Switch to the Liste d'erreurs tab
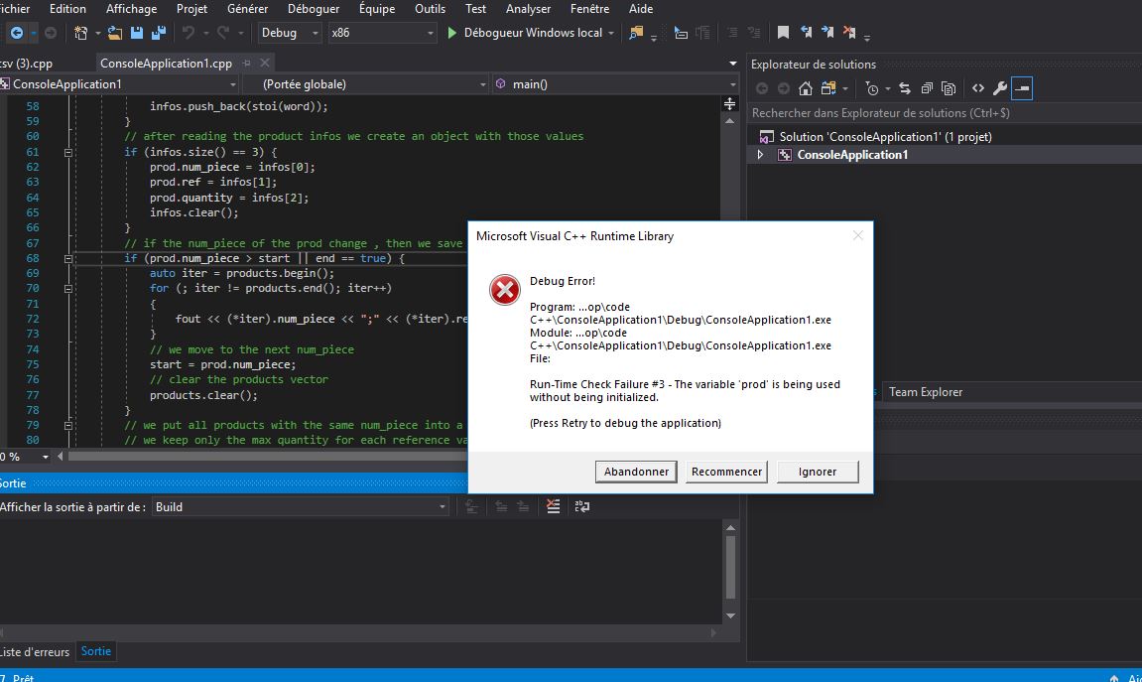1142x682 pixels. tap(35, 651)
